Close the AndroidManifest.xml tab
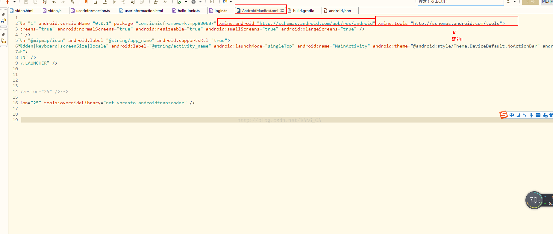 pyautogui.click(x=282, y=10)
